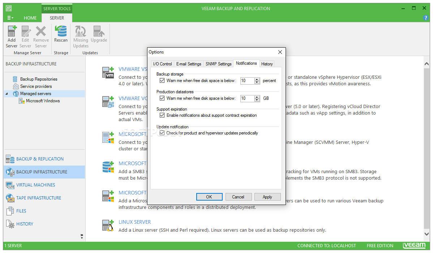This screenshot has width=433, height=253.
Task: Click the Files nav icon
Action: pyautogui.click(x=10, y=211)
